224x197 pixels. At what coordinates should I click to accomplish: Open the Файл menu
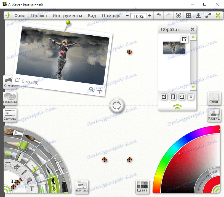(20, 15)
